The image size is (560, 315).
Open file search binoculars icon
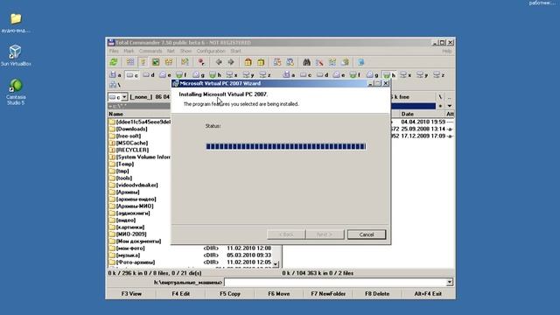pos(306,62)
